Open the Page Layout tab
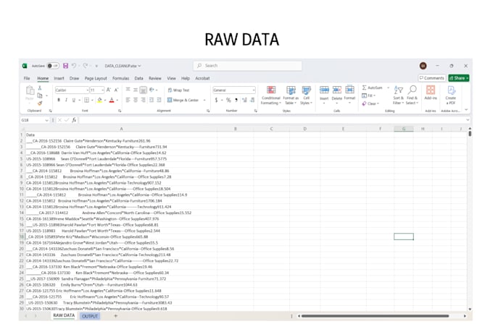493x332 pixels. point(96,78)
